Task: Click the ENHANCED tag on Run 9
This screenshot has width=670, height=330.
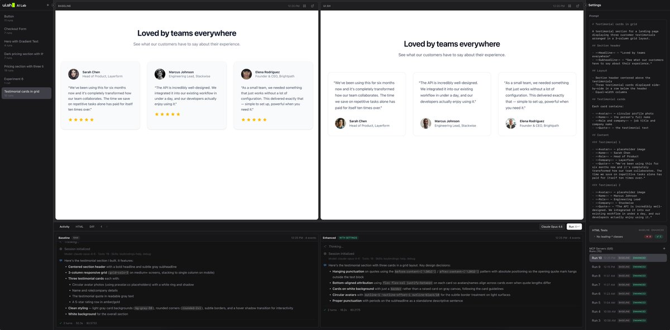Action: coord(639,267)
